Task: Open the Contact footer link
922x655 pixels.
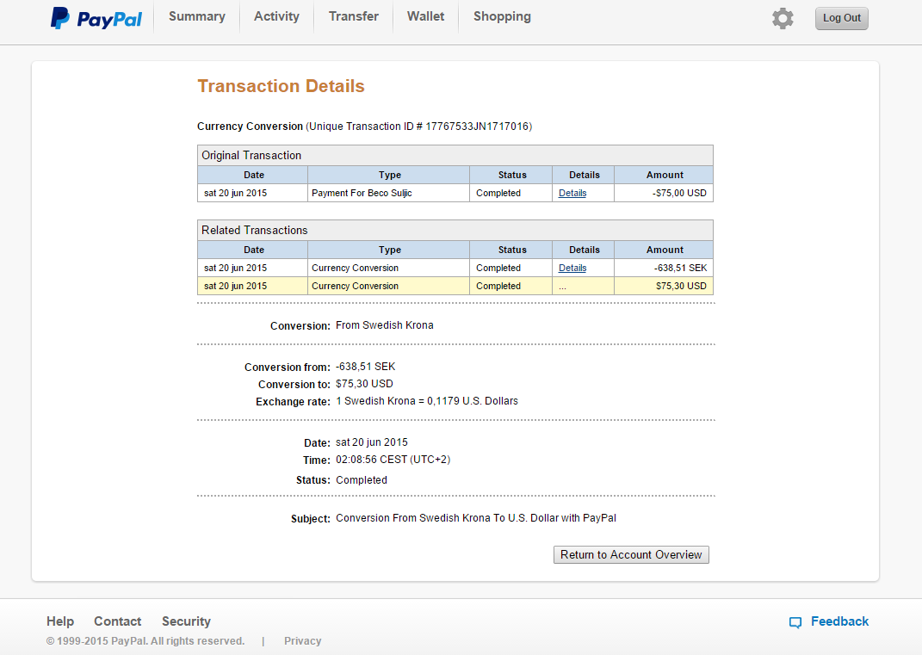Action: (118, 621)
